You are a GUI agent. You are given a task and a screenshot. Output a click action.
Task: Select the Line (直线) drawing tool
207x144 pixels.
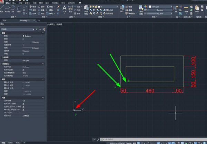2,9
